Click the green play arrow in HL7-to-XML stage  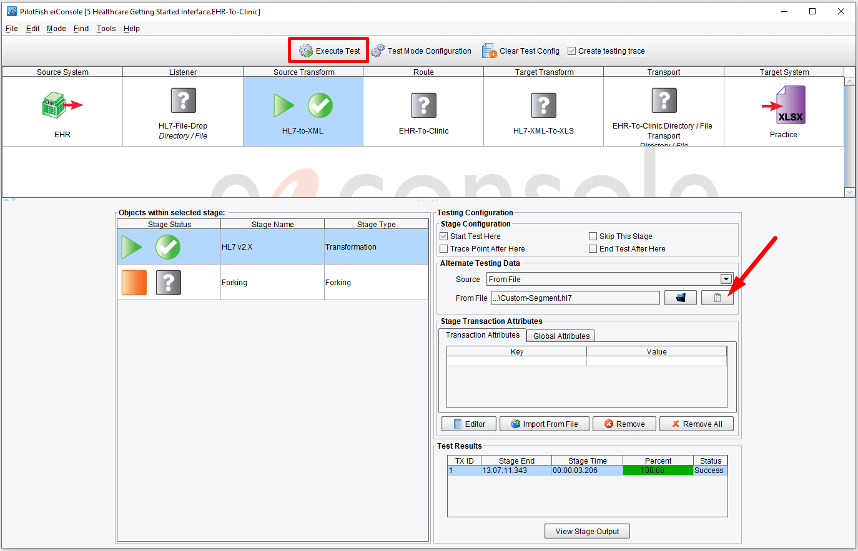284,105
